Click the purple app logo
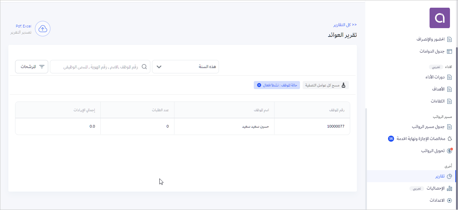 point(440,18)
